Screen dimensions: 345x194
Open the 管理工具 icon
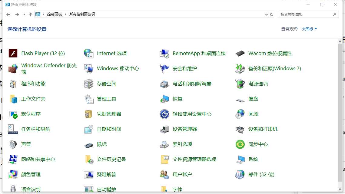pyautogui.click(x=89, y=99)
